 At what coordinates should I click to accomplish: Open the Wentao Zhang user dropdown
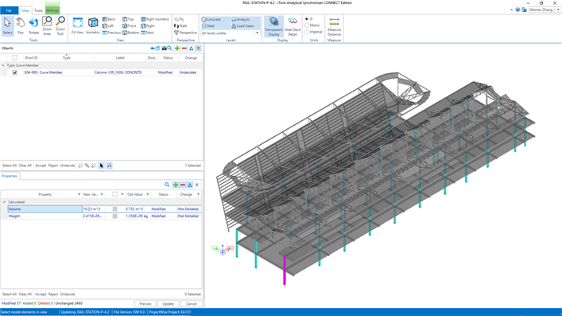pos(558,10)
